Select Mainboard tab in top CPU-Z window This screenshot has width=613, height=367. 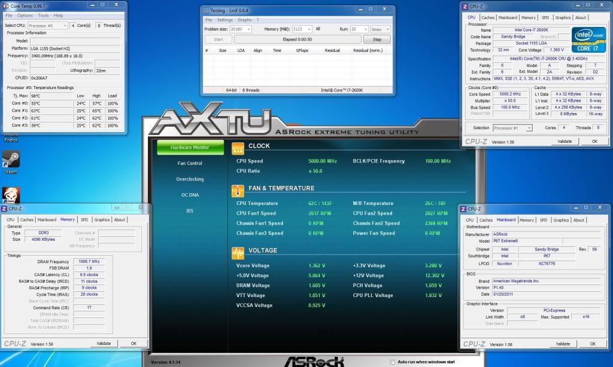click(x=508, y=17)
